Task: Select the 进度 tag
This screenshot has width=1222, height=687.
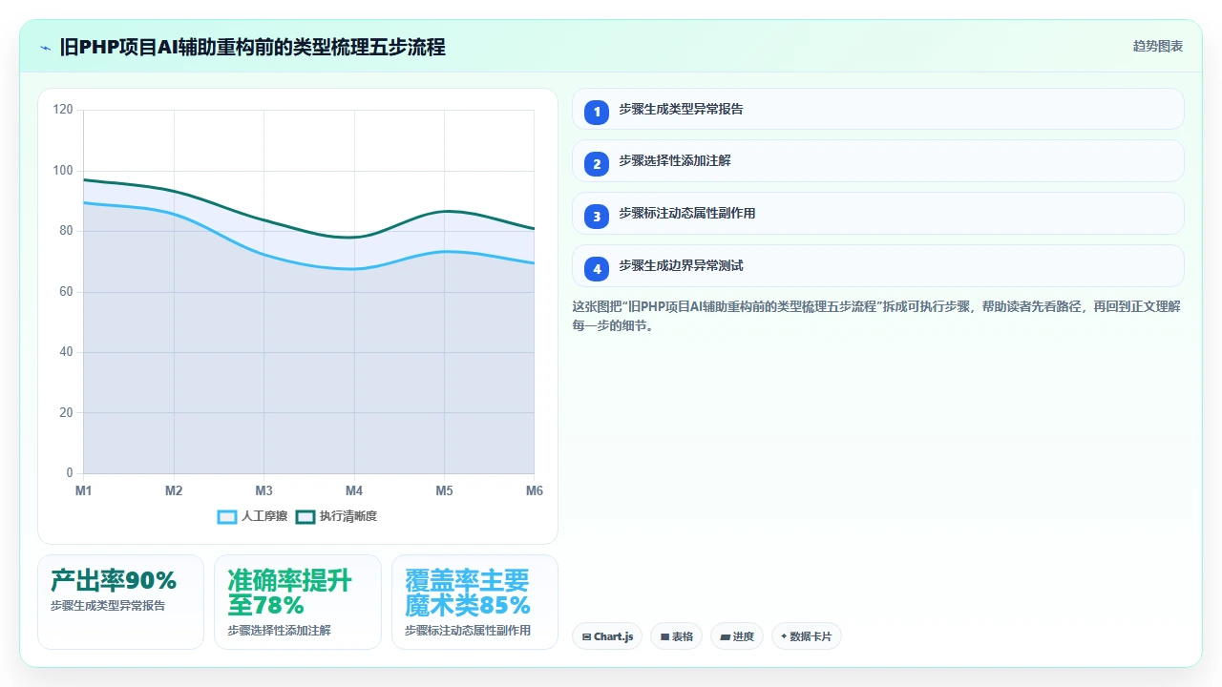Action: 737,636
